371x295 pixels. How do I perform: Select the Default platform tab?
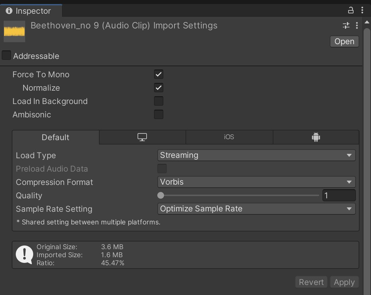click(x=56, y=137)
